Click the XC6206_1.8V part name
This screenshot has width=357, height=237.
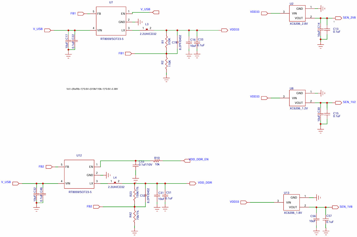click(x=293, y=213)
